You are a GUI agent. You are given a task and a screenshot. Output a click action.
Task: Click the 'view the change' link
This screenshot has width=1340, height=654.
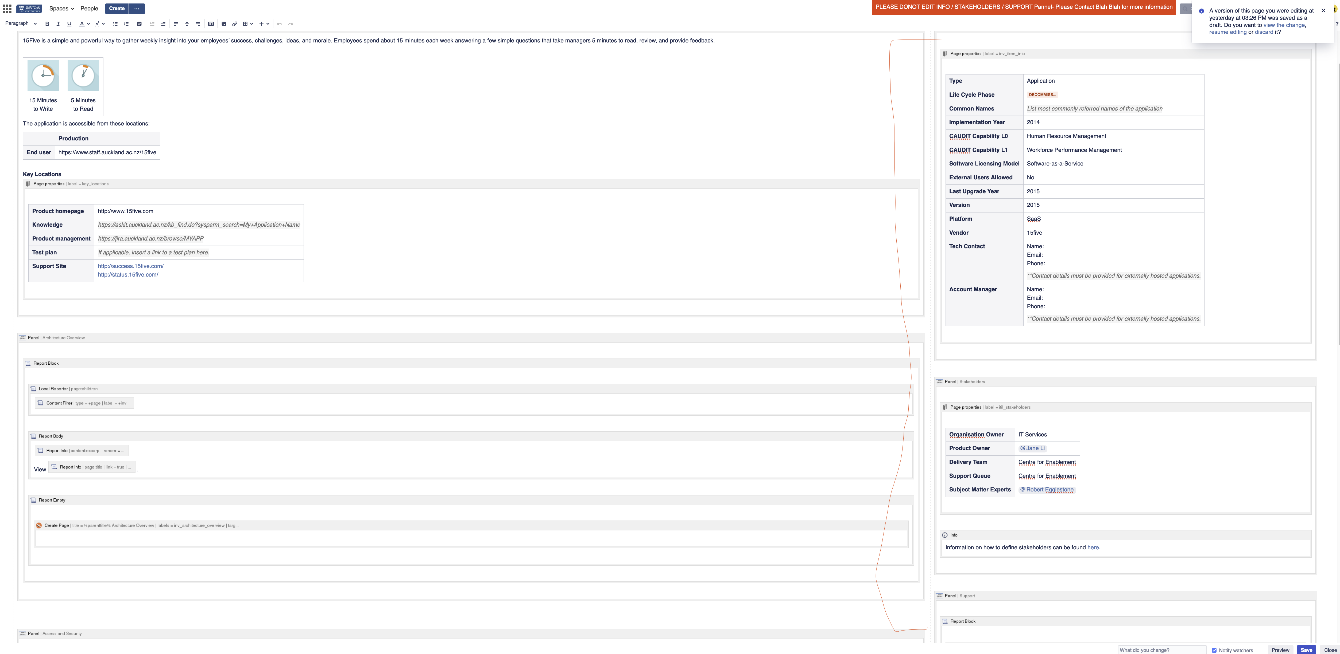(1284, 25)
